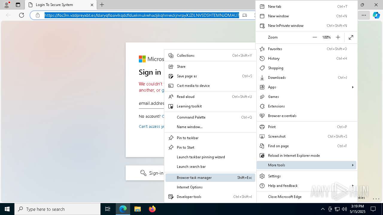Choose Save page as

[x=210, y=76]
